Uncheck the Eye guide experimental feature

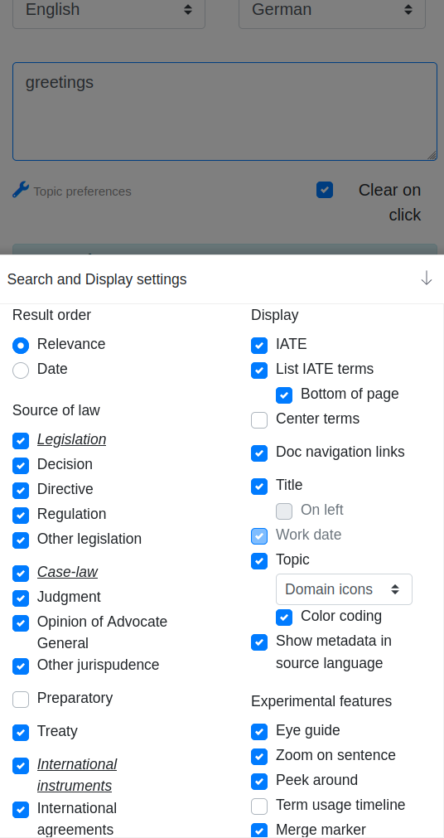pyautogui.click(x=259, y=732)
